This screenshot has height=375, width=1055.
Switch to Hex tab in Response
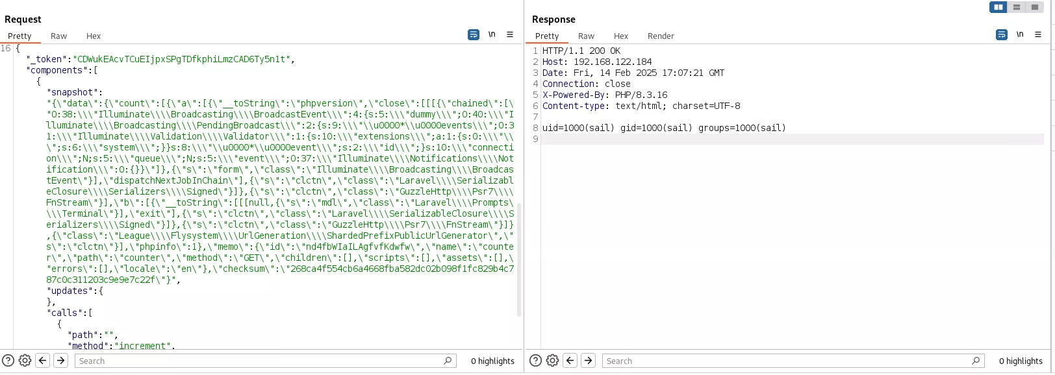[x=621, y=36]
